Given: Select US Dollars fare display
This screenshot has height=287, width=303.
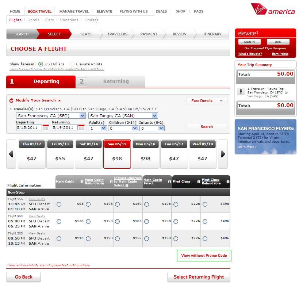Looking at the screenshot, I should pyautogui.click(x=41, y=64).
